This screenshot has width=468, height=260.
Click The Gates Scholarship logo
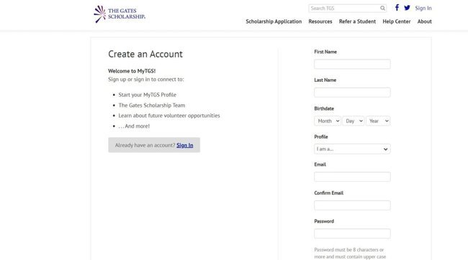tap(120, 14)
